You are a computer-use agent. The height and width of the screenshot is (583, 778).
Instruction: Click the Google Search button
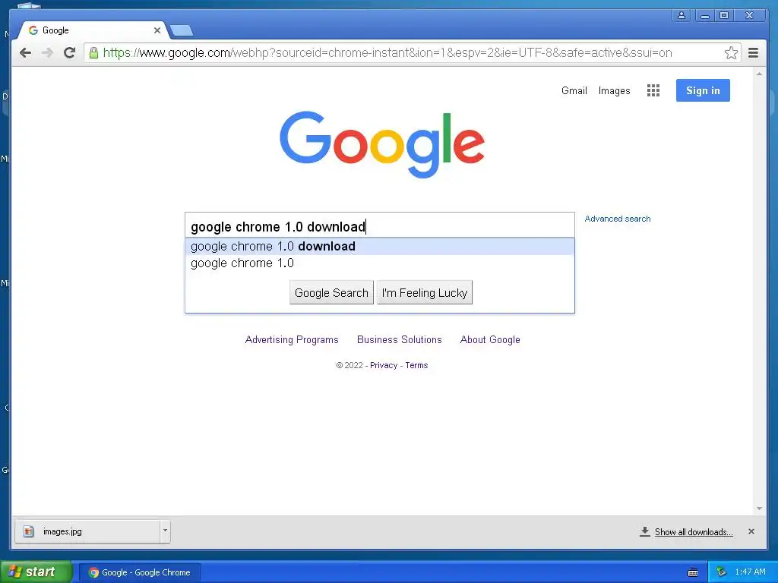(331, 292)
